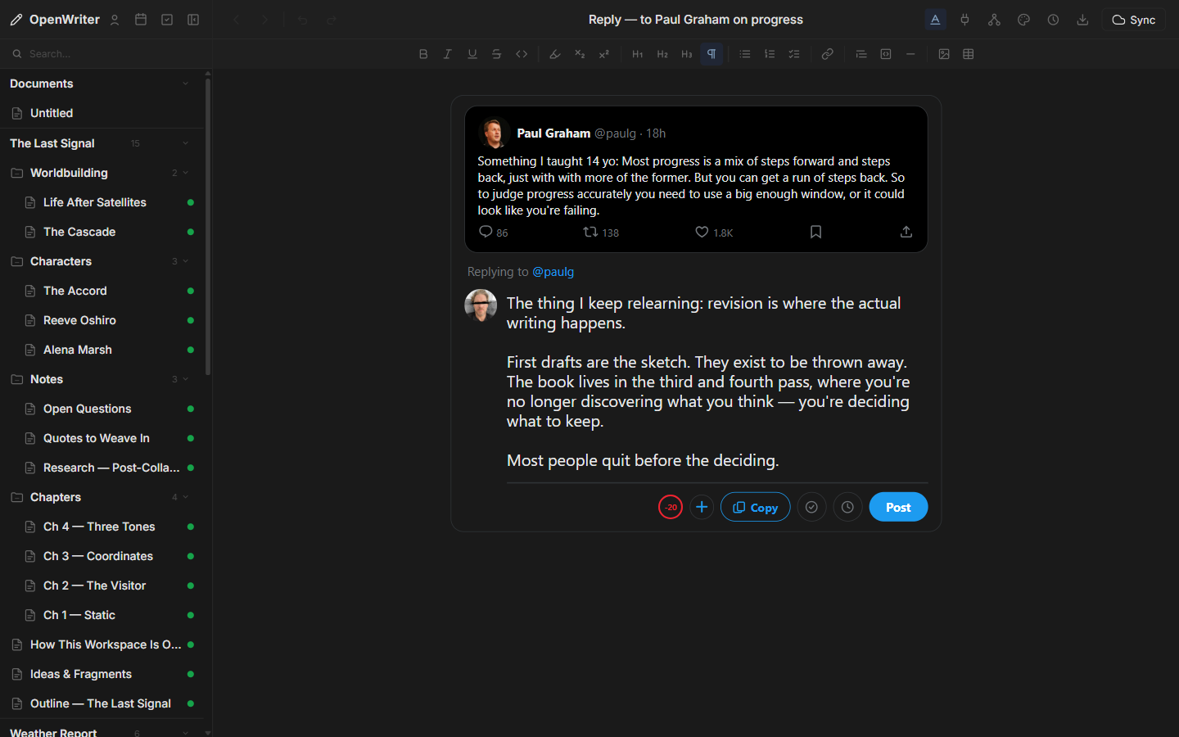Open the calendar icon near OpenWriter logo
Screen dimensions: 1179x737
click(141, 19)
